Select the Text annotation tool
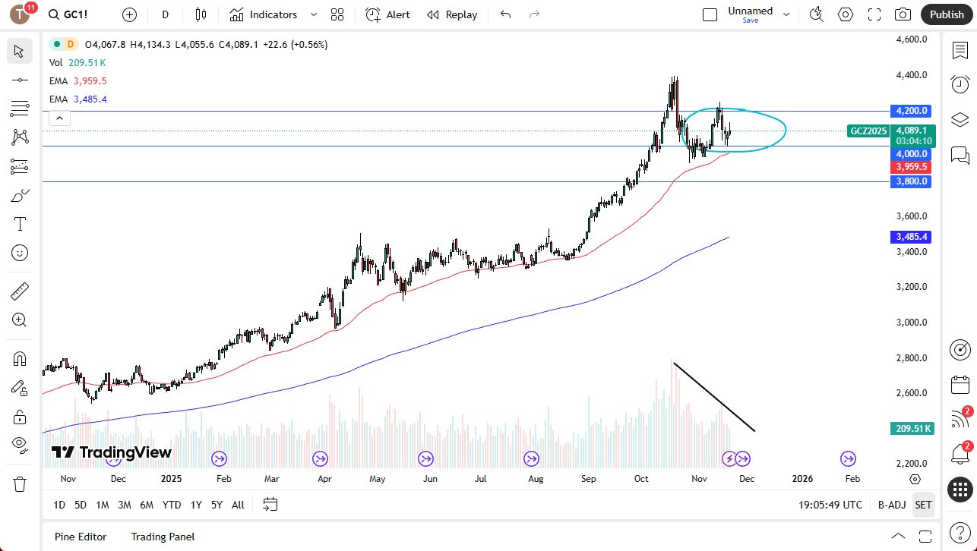The height and width of the screenshot is (551, 977). tap(20, 223)
